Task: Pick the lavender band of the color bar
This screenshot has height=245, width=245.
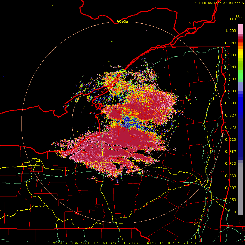Action: tap(240, 86)
